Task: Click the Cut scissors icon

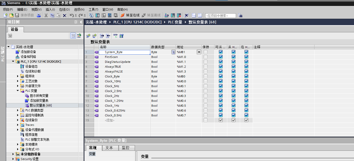Action: (x=46, y=15)
